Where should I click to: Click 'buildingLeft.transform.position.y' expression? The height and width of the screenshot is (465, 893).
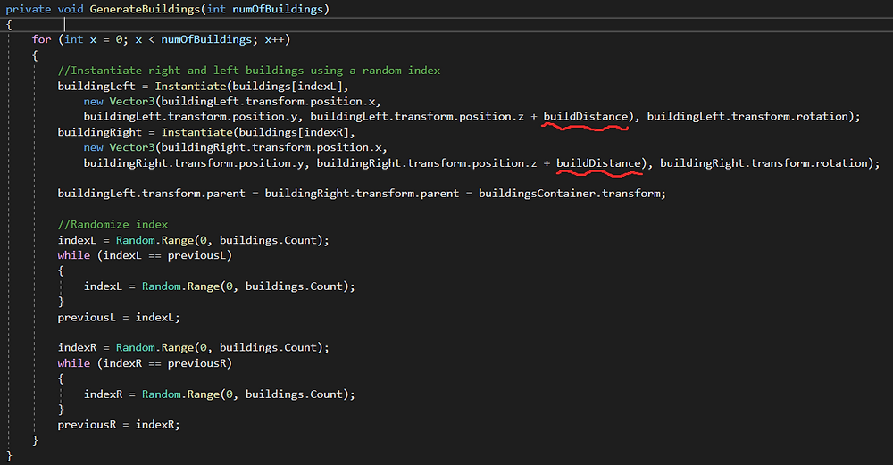pos(190,116)
